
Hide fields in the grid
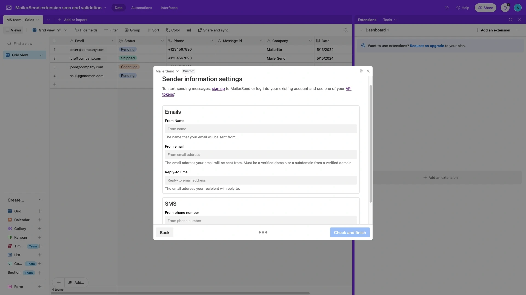pyautogui.click(x=86, y=30)
